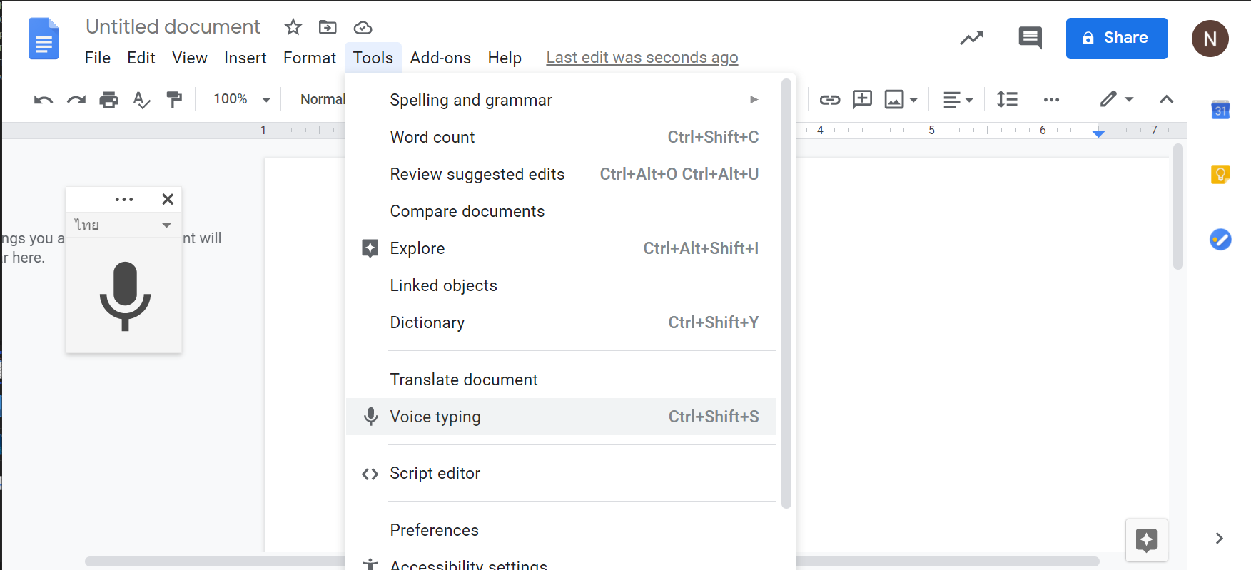1251x570 pixels.
Task: Open the Google Calendar side panel icon
Action: [1220, 109]
